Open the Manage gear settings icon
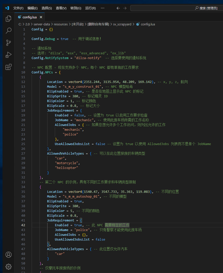223x273 pixels. coord(9,266)
